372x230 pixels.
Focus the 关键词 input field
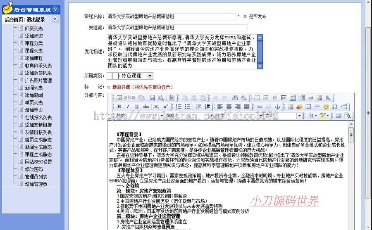(x=177, y=28)
